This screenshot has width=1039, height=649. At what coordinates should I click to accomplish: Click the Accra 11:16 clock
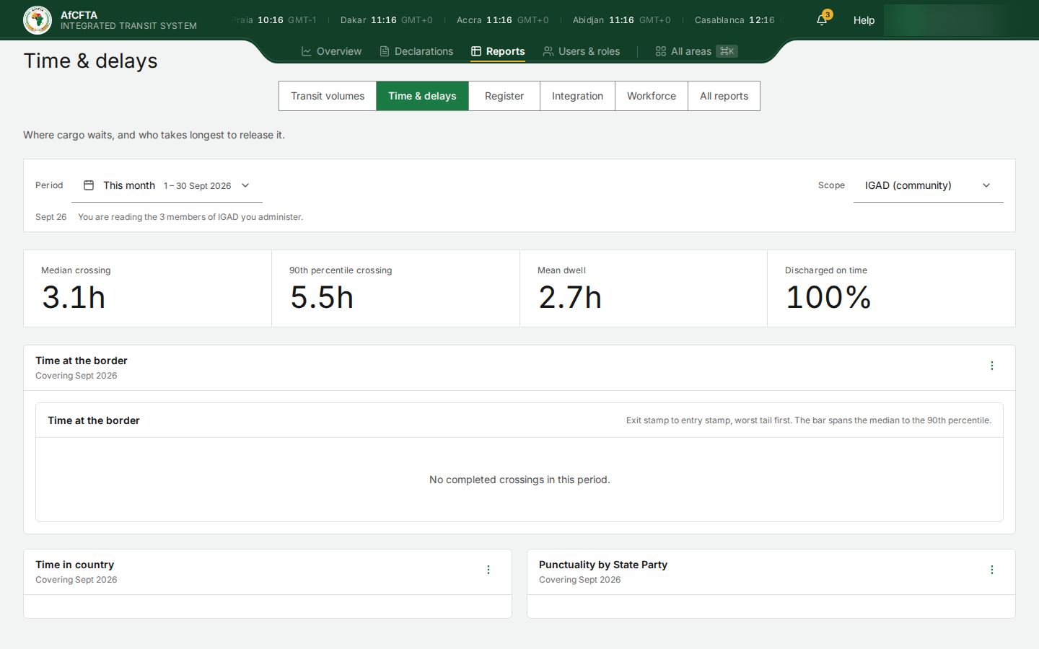click(502, 20)
